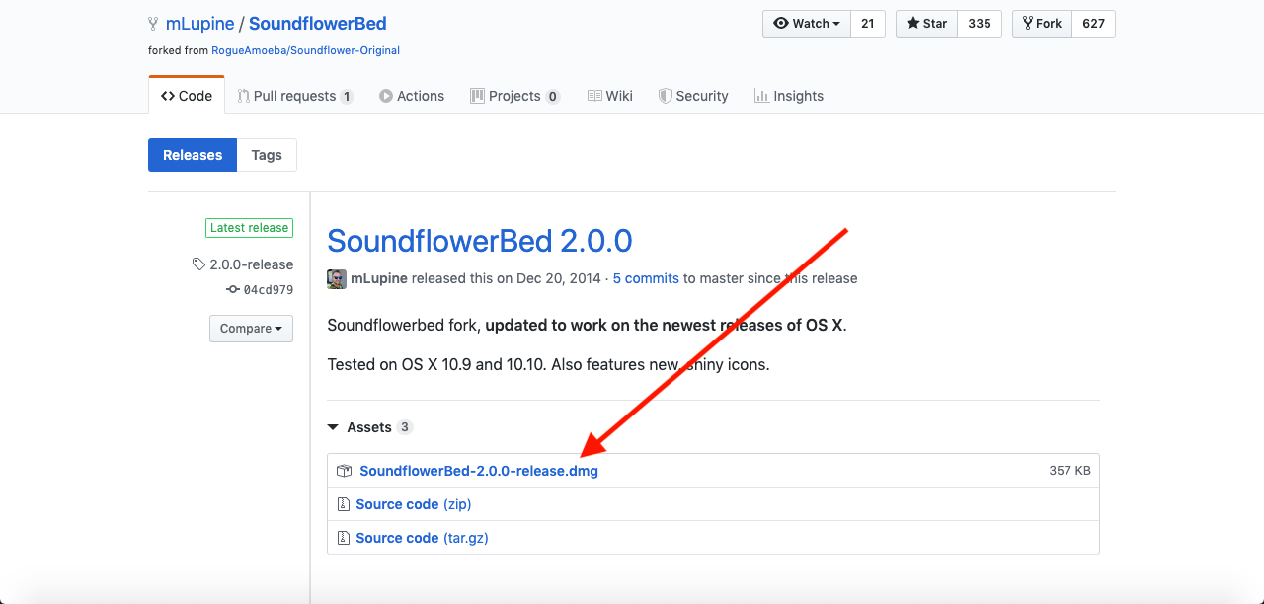Select the Code tab
This screenshot has height=604, width=1264.
point(187,96)
